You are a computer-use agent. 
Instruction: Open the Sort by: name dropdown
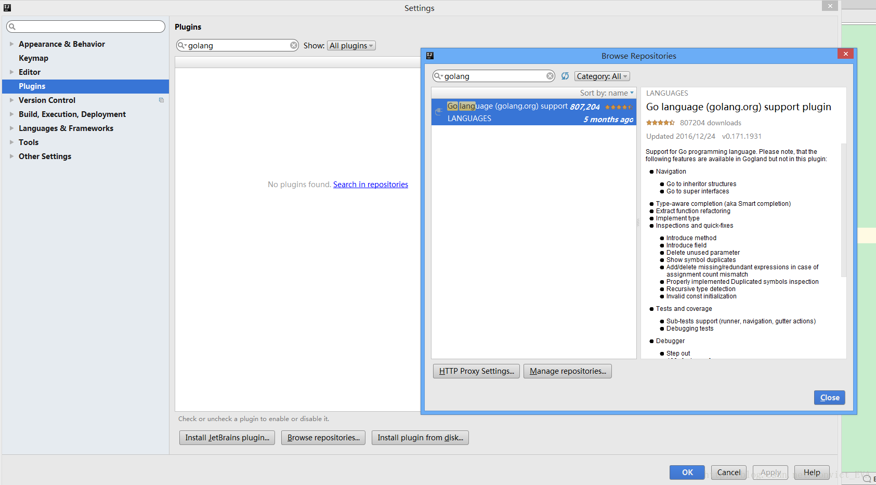[x=607, y=93]
